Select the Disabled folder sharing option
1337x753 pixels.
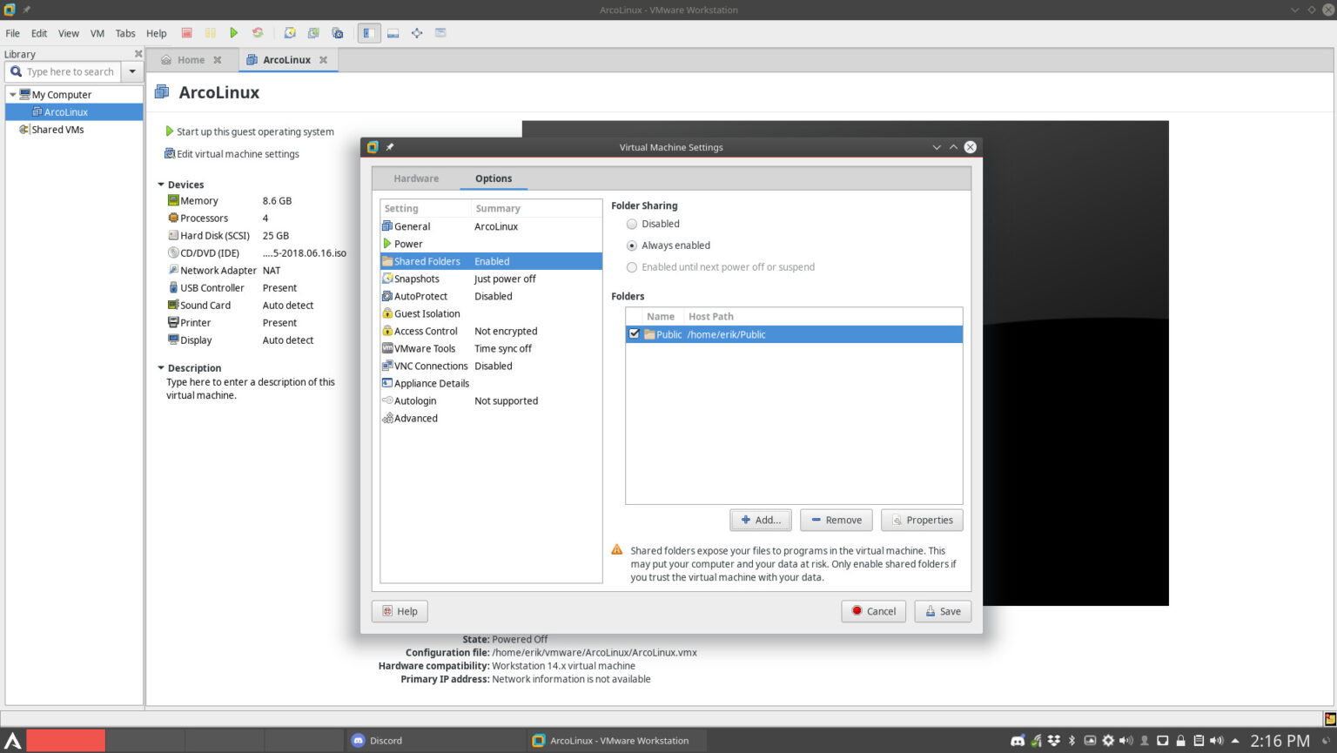pos(631,224)
